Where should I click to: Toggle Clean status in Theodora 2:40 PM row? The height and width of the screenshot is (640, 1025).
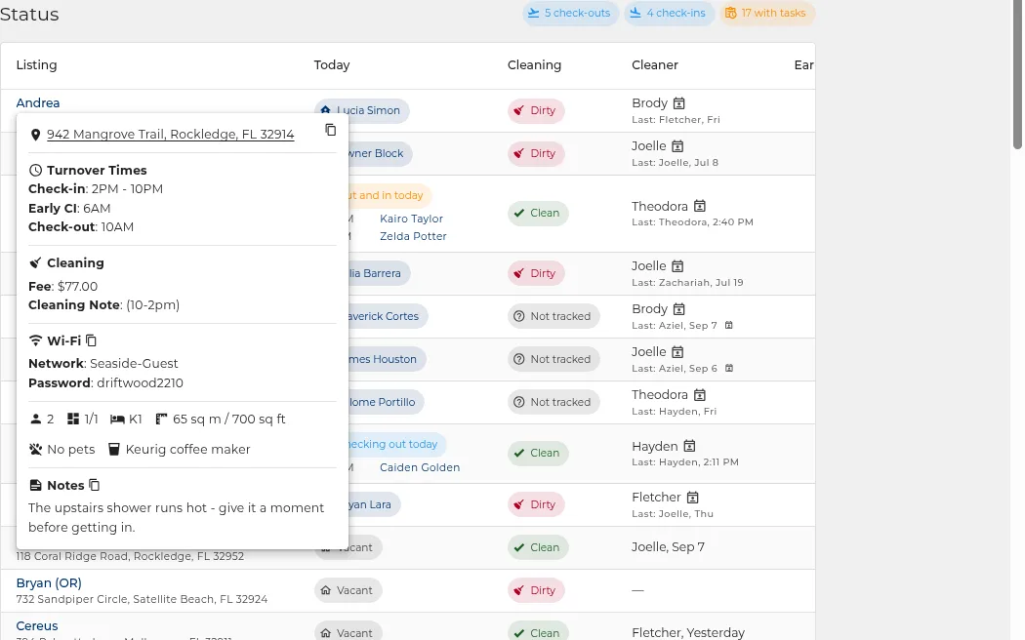click(x=538, y=213)
